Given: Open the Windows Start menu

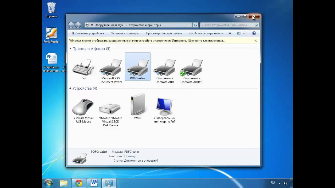Looking at the screenshot, I should pyautogui.click(x=49, y=183).
